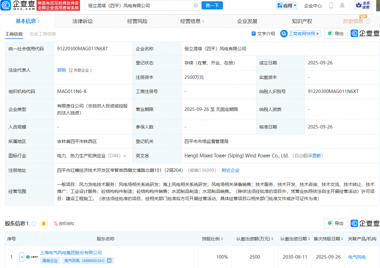Clear the company name search field
380x268 pixels.
(x=196, y=5)
